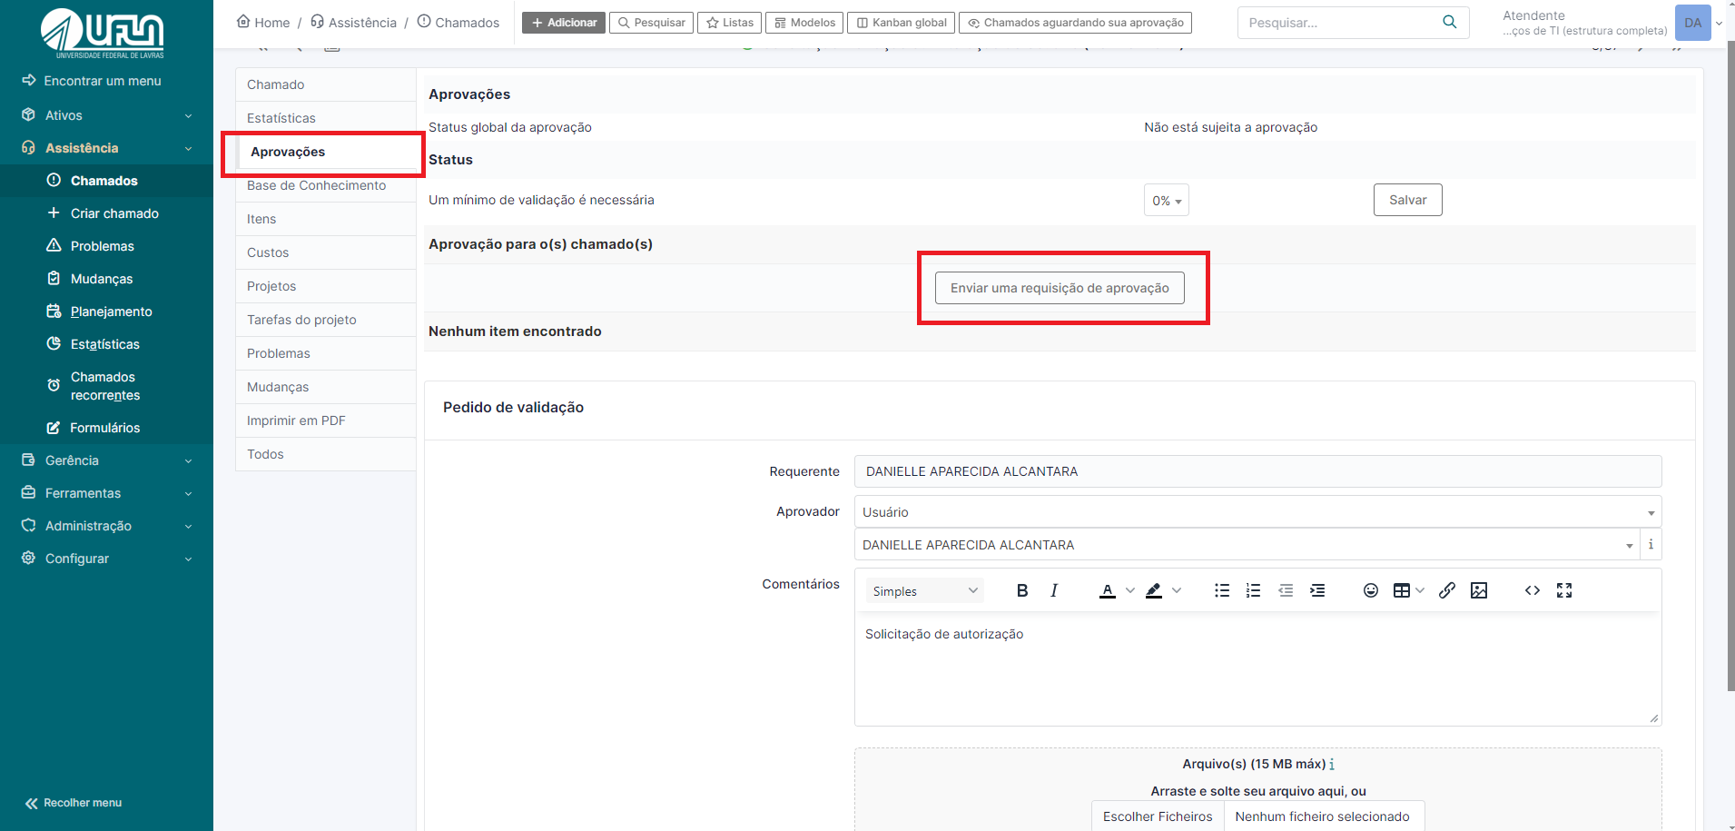The width and height of the screenshot is (1735, 831).
Task: Open the Simples paragraph style dropdown
Action: click(x=924, y=591)
